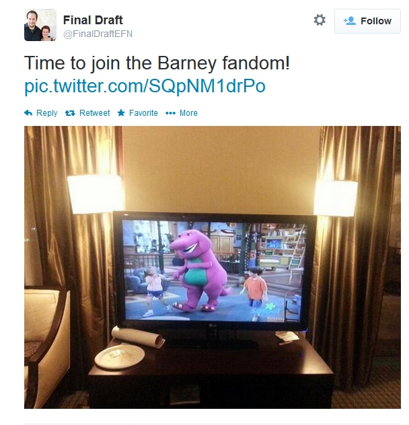Open the gear settings menu

point(320,20)
